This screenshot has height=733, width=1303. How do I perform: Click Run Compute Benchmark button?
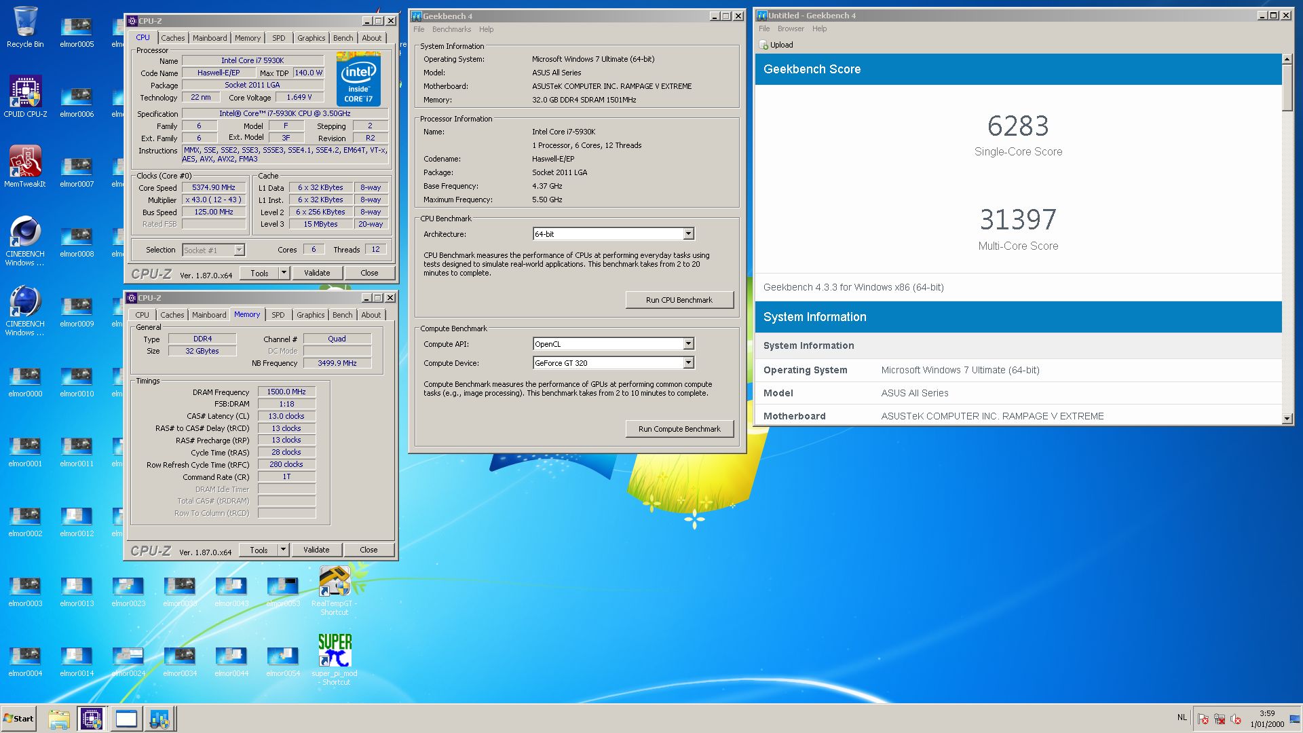679,429
